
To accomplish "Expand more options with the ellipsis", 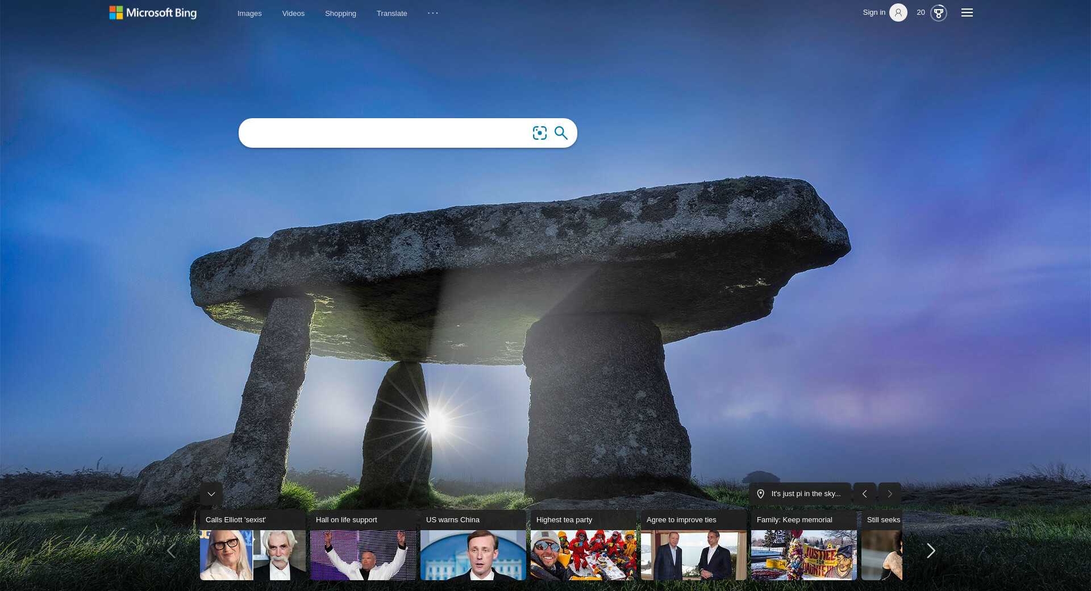I will pyautogui.click(x=433, y=13).
